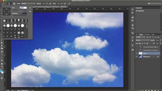The image size is (162, 91).
Task: Select the Dodge tool
Action: [2, 49]
